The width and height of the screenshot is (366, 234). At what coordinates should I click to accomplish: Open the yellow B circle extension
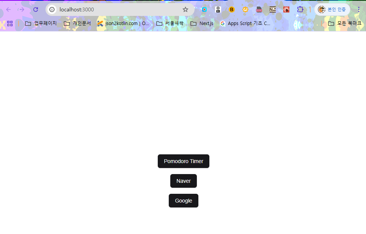click(x=232, y=9)
